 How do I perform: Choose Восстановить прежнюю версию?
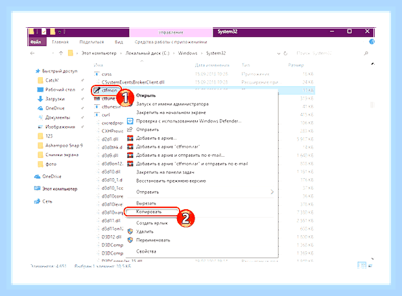click(x=171, y=181)
